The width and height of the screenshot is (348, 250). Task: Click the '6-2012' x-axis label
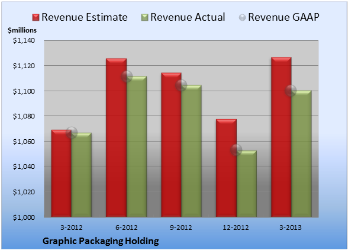click(127, 227)
